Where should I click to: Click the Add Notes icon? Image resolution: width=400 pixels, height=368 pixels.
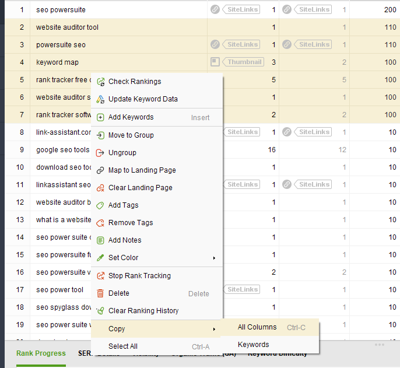100,240
